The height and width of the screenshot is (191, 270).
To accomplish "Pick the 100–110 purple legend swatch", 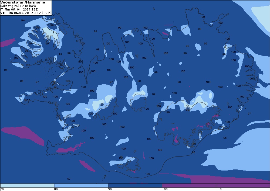I will tap(189, 186).
